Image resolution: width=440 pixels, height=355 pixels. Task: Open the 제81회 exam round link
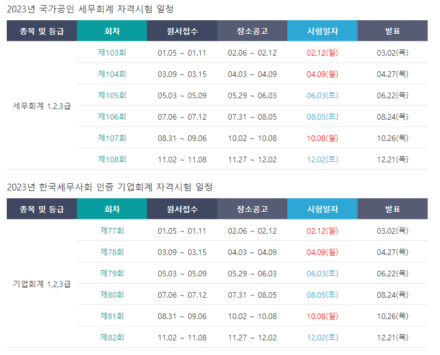112,316
